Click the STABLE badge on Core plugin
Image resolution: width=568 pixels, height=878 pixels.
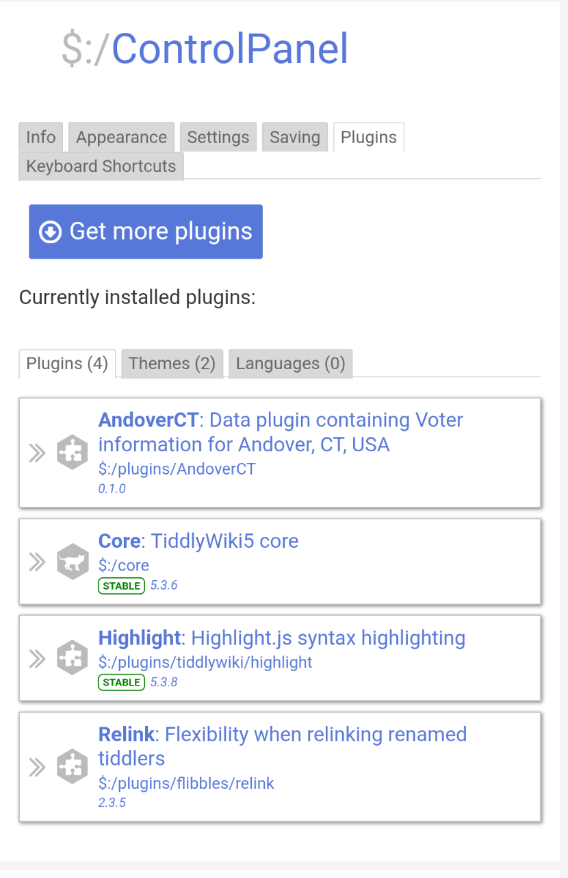click(x=121, y=586)
